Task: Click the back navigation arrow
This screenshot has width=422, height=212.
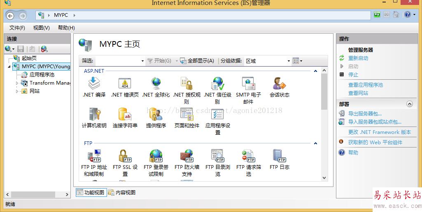Action: (10, 16)
